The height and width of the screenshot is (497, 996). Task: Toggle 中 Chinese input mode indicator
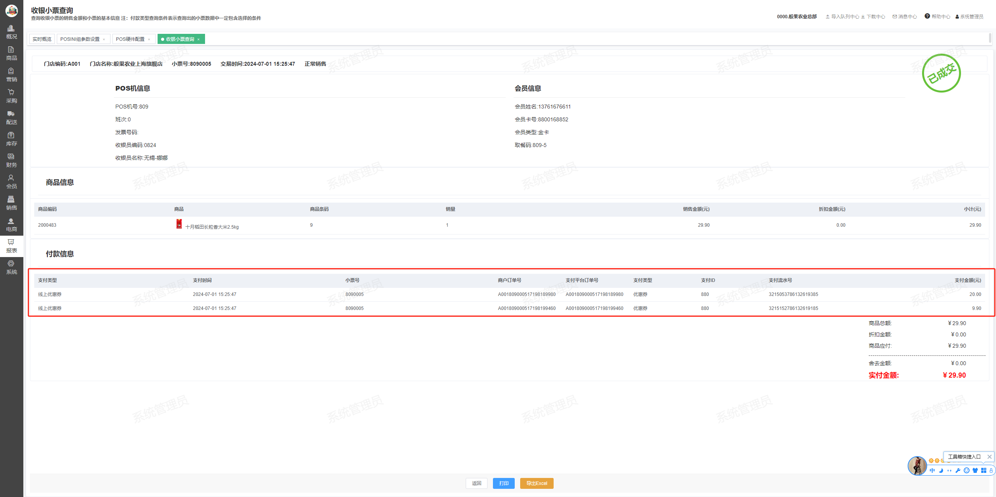(x=932, y=471)
